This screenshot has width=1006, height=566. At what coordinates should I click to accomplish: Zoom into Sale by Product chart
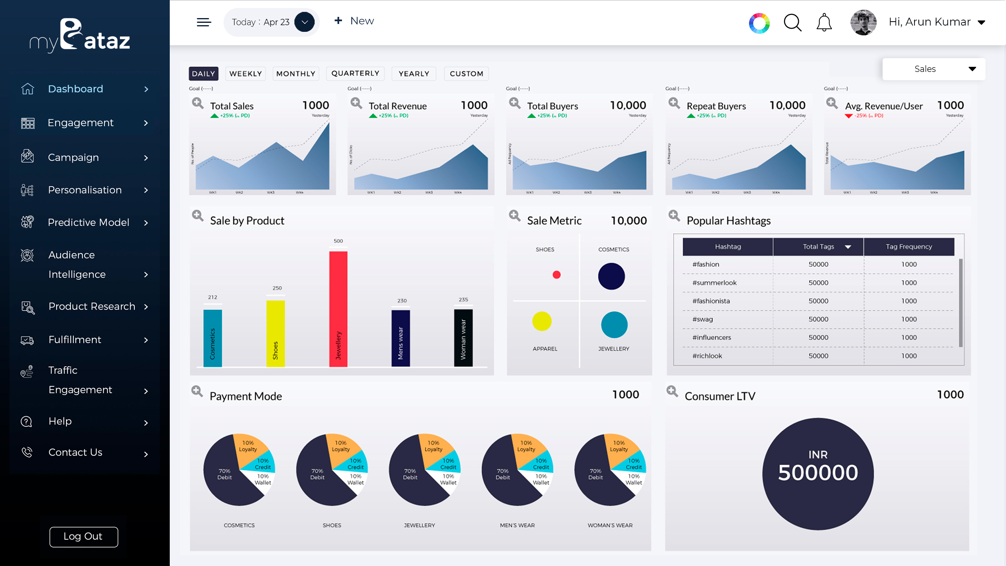(198, 216)
